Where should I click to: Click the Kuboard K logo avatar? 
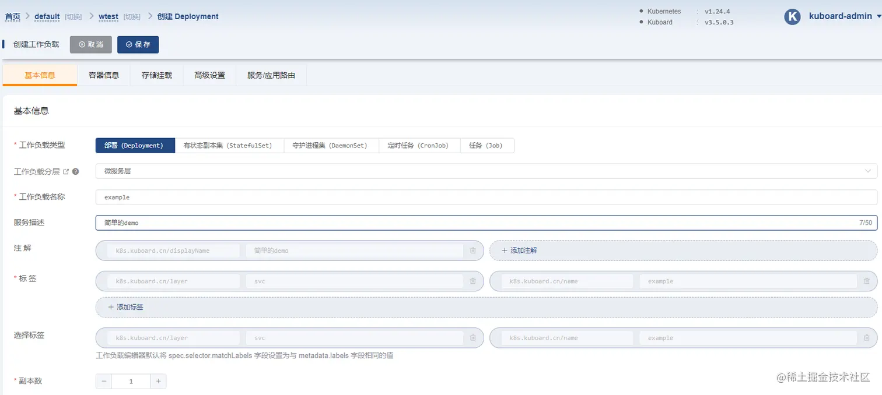click(x=792, y=16)
